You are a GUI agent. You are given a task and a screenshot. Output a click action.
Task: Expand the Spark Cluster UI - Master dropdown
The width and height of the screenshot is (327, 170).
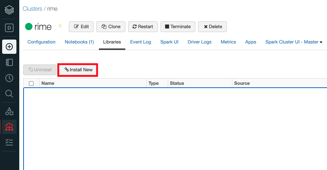point(294,42)
